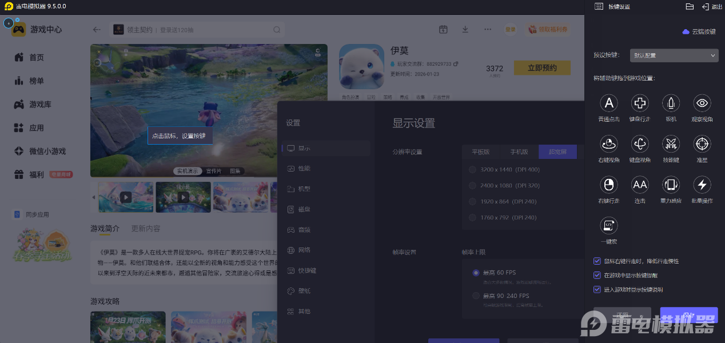Switch to the 更新内容 tab

point(146,229)
